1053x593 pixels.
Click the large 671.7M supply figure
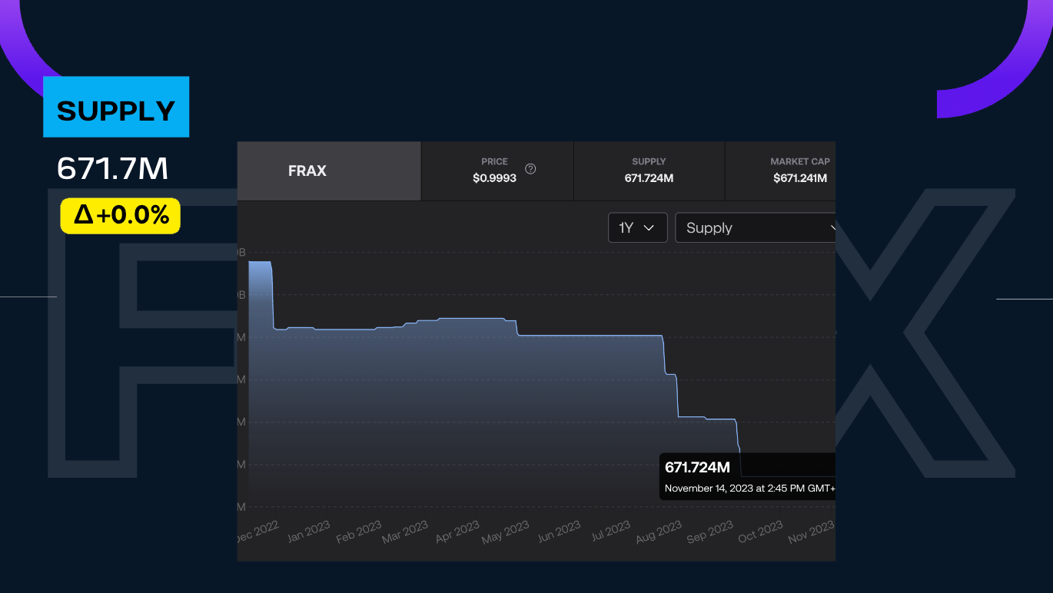pyautogui.click(x=112, y=169)
